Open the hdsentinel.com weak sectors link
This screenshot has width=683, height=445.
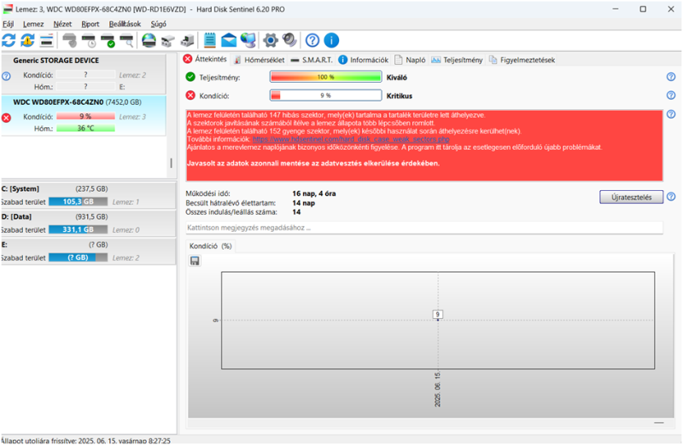coord(351,139)
